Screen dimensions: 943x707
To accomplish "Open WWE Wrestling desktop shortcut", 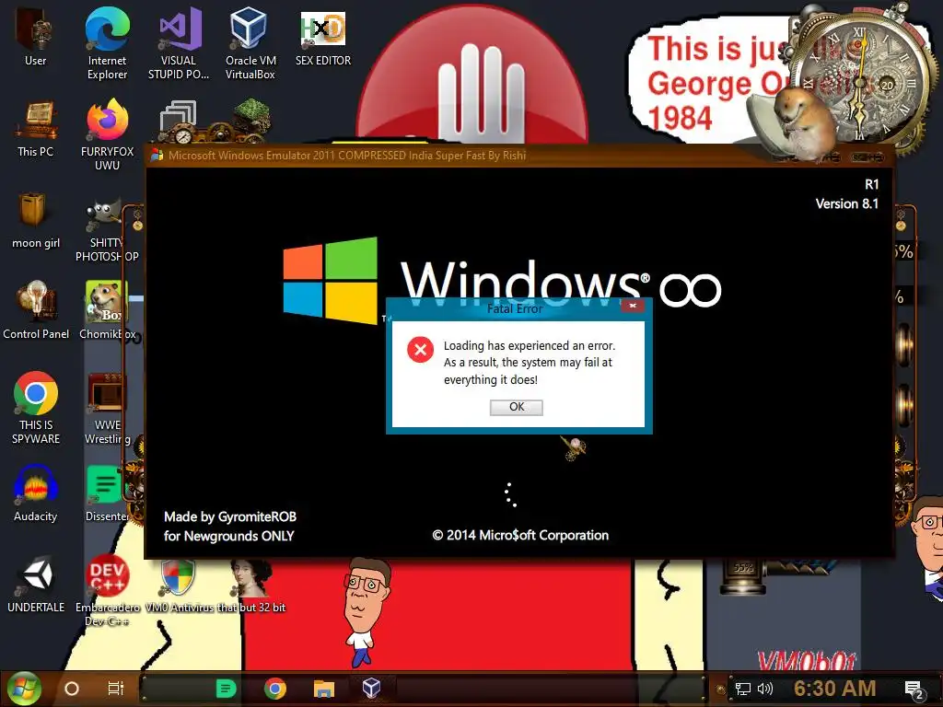I will click(x=107, y=408).
